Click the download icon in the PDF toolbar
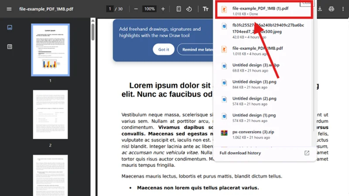This screenshot has width=349, height=196. coord(320,9)
